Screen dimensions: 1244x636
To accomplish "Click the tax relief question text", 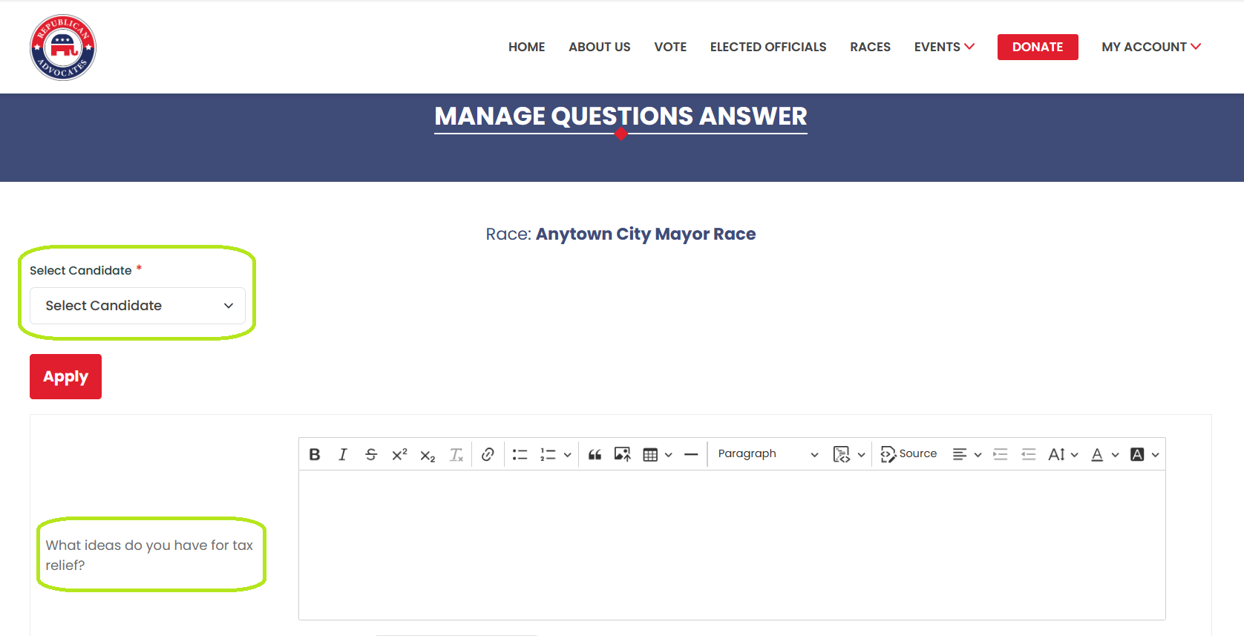I will pos(149,555).
